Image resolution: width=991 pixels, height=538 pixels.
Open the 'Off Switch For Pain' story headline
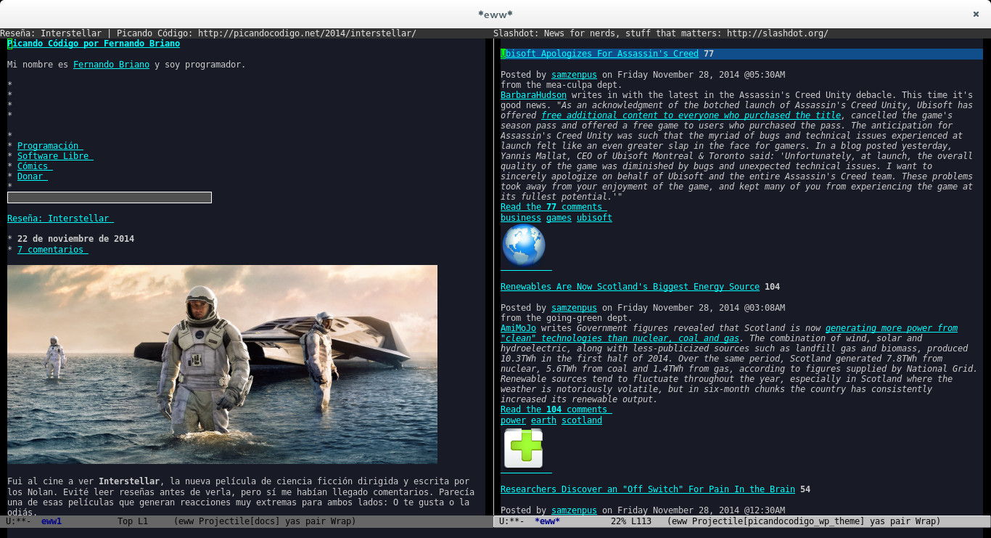647,489
